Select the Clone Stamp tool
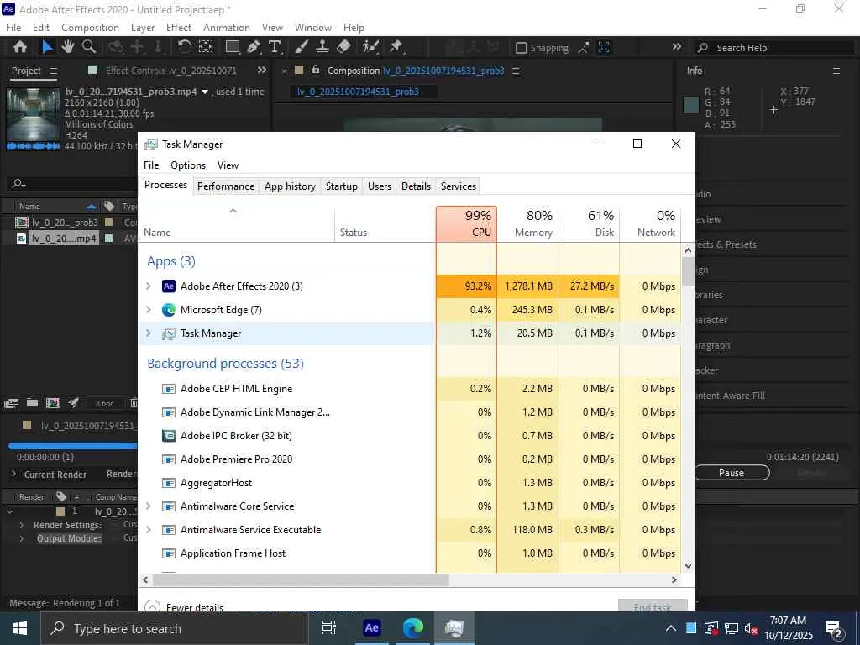 click(x=322, y=47)
